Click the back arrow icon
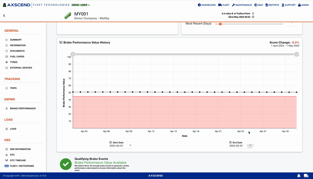The width and height of the screenshot is (313, 179). click(x=4, y=16)
